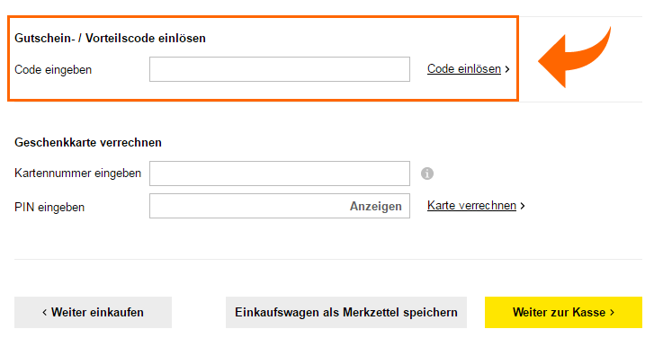Click the Geschenkkarte verrechnen heading
Screen dimensions: 654x338
(88, 143)
